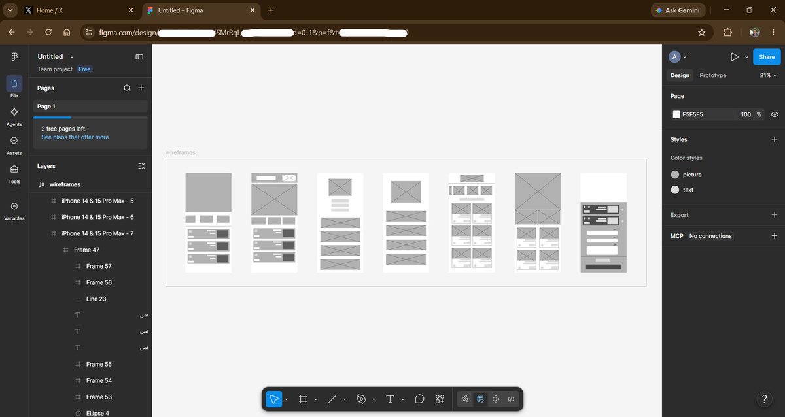Toggle page background visibility eye icon
The width and height of the screenshot is (785, 417).
click(x=775, y=114)
